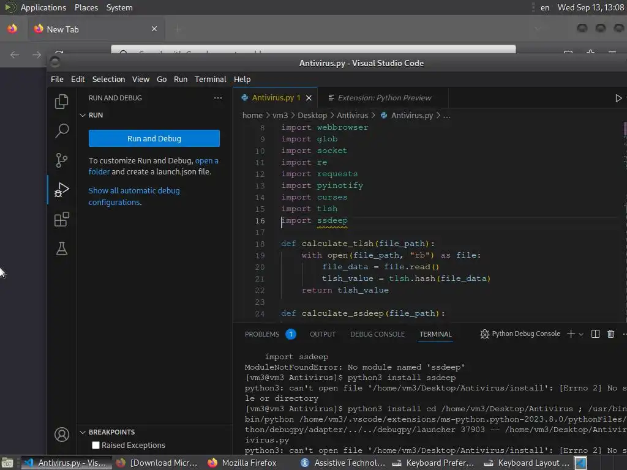627x470 pixels.
Task: Toggle the Raised Exceptions breakpoint checkbox
Action: 96,446
